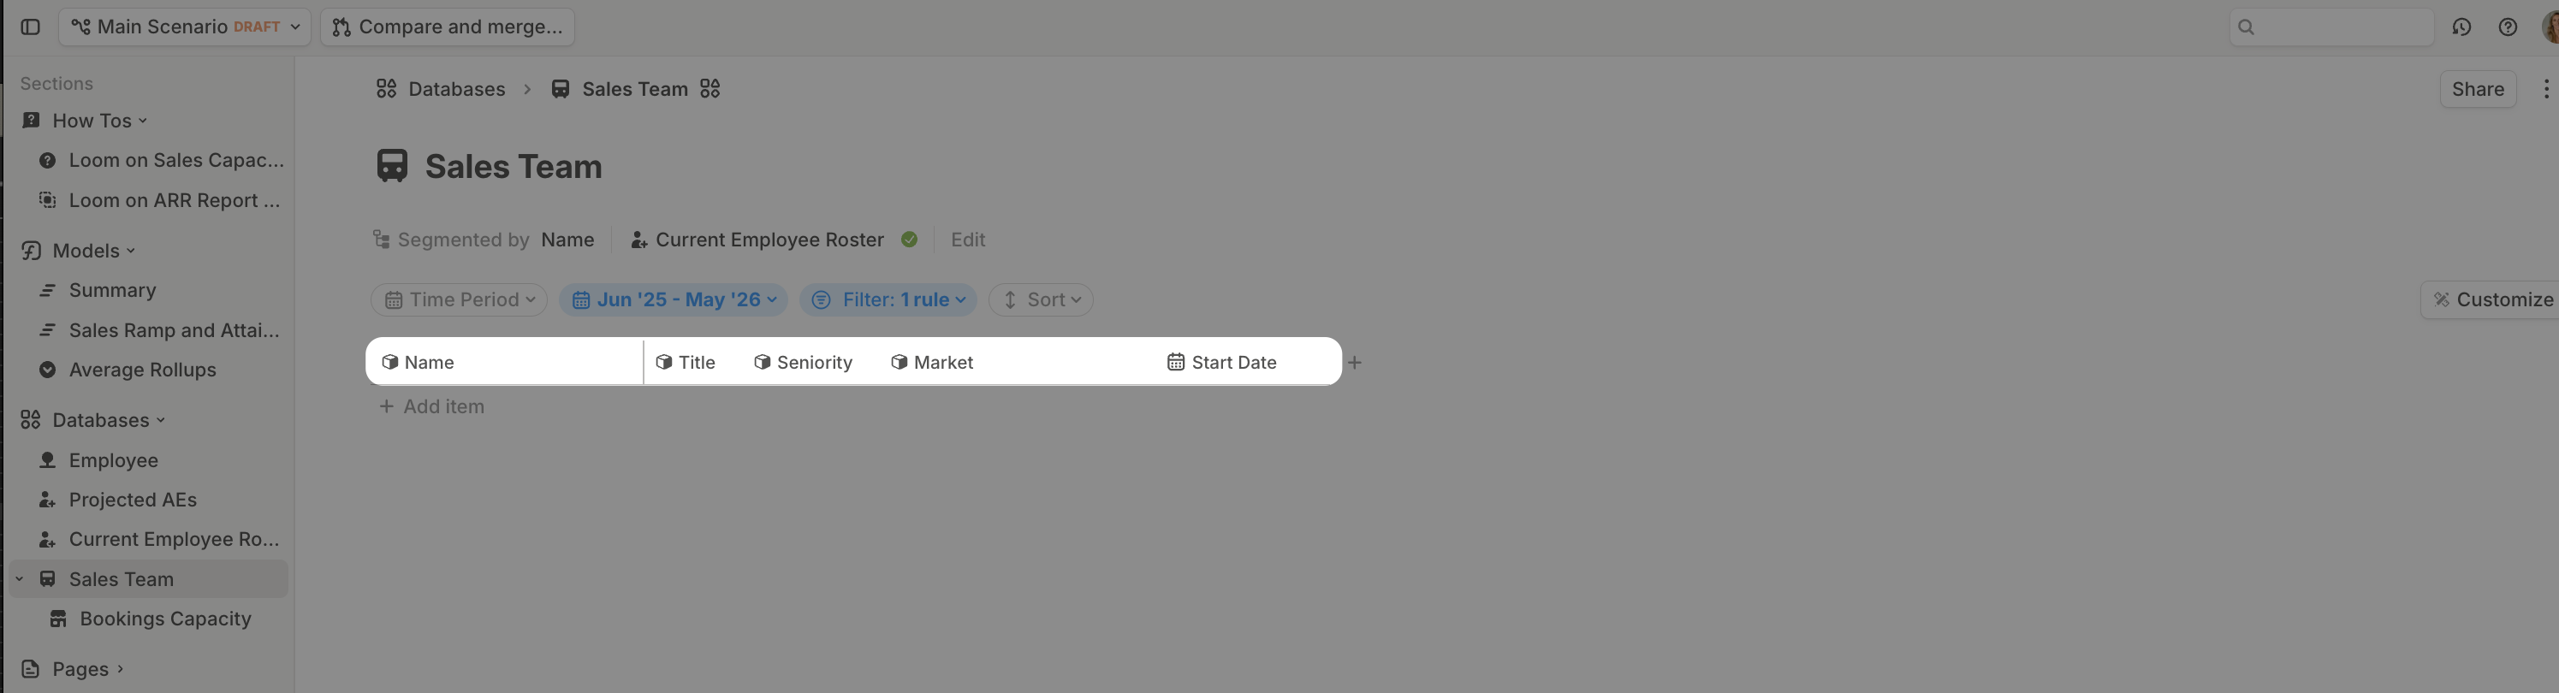Click the add column plus icon
Screen dimensions: 2559x693
(x=1354, y=363)
